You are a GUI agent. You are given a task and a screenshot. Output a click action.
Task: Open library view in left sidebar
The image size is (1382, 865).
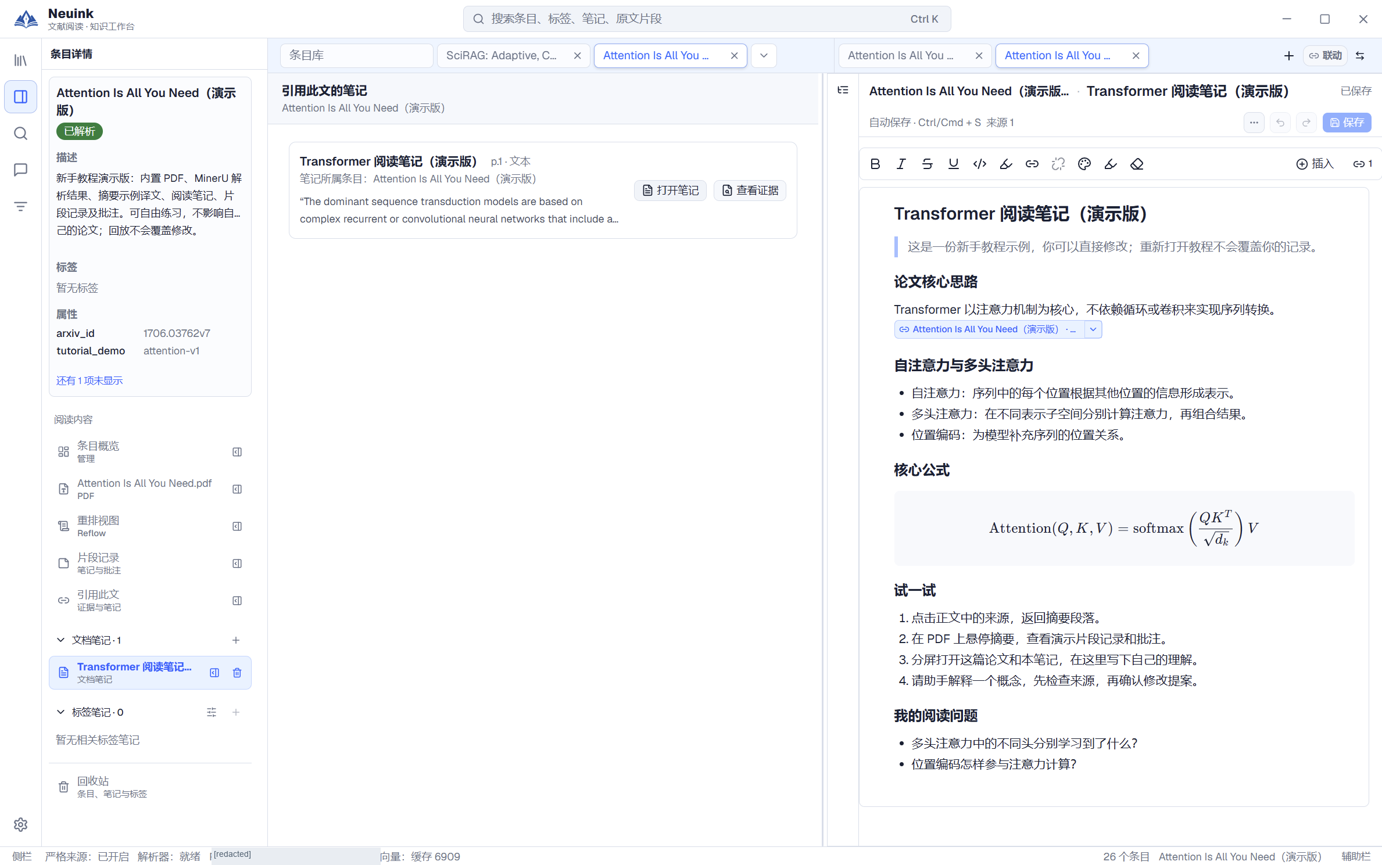[x=21, y=60]
